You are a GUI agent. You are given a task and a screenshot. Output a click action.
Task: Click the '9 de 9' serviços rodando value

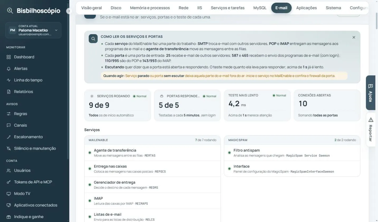99,105
